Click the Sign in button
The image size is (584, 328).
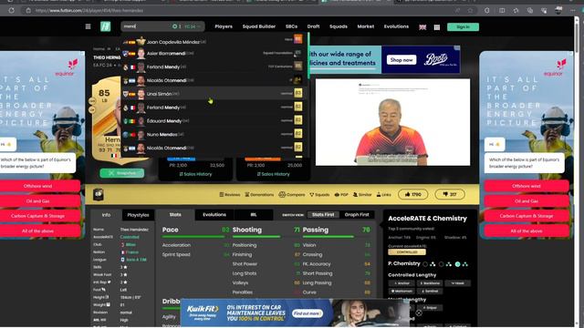463,26
